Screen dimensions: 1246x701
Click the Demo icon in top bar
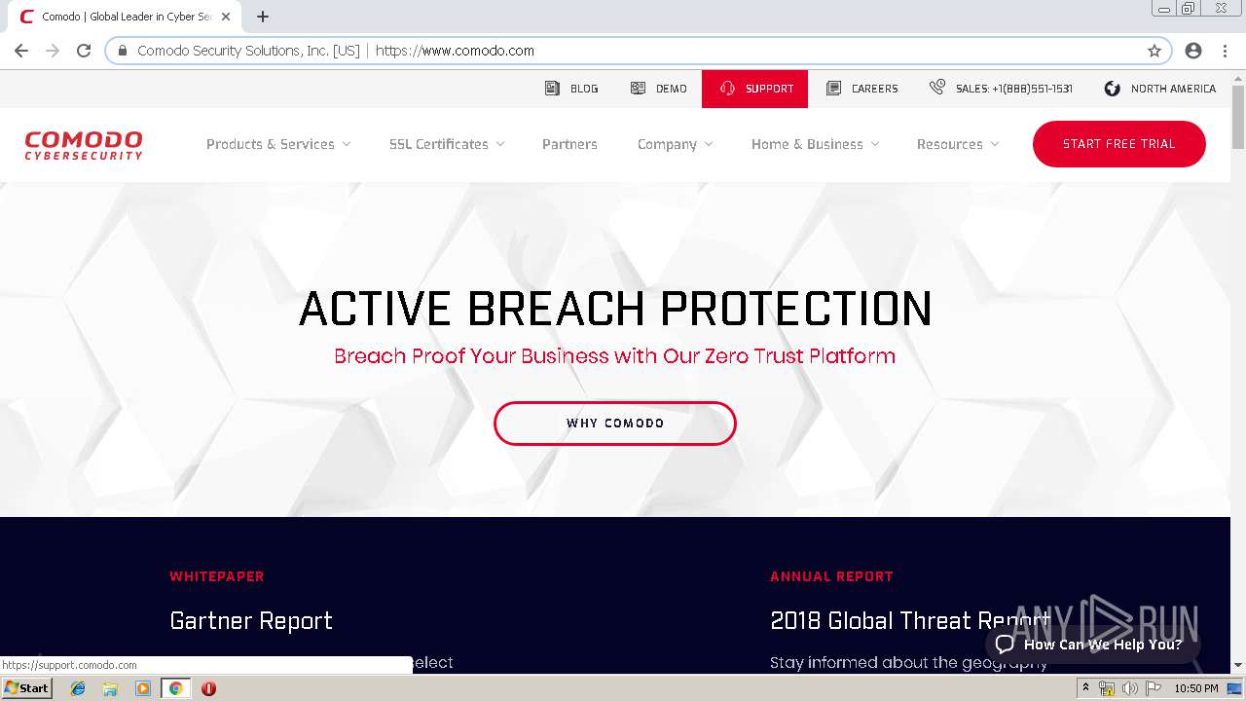tap(638, 88)
